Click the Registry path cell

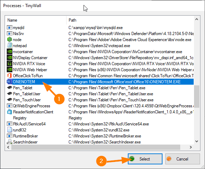[x=75, y=118]
